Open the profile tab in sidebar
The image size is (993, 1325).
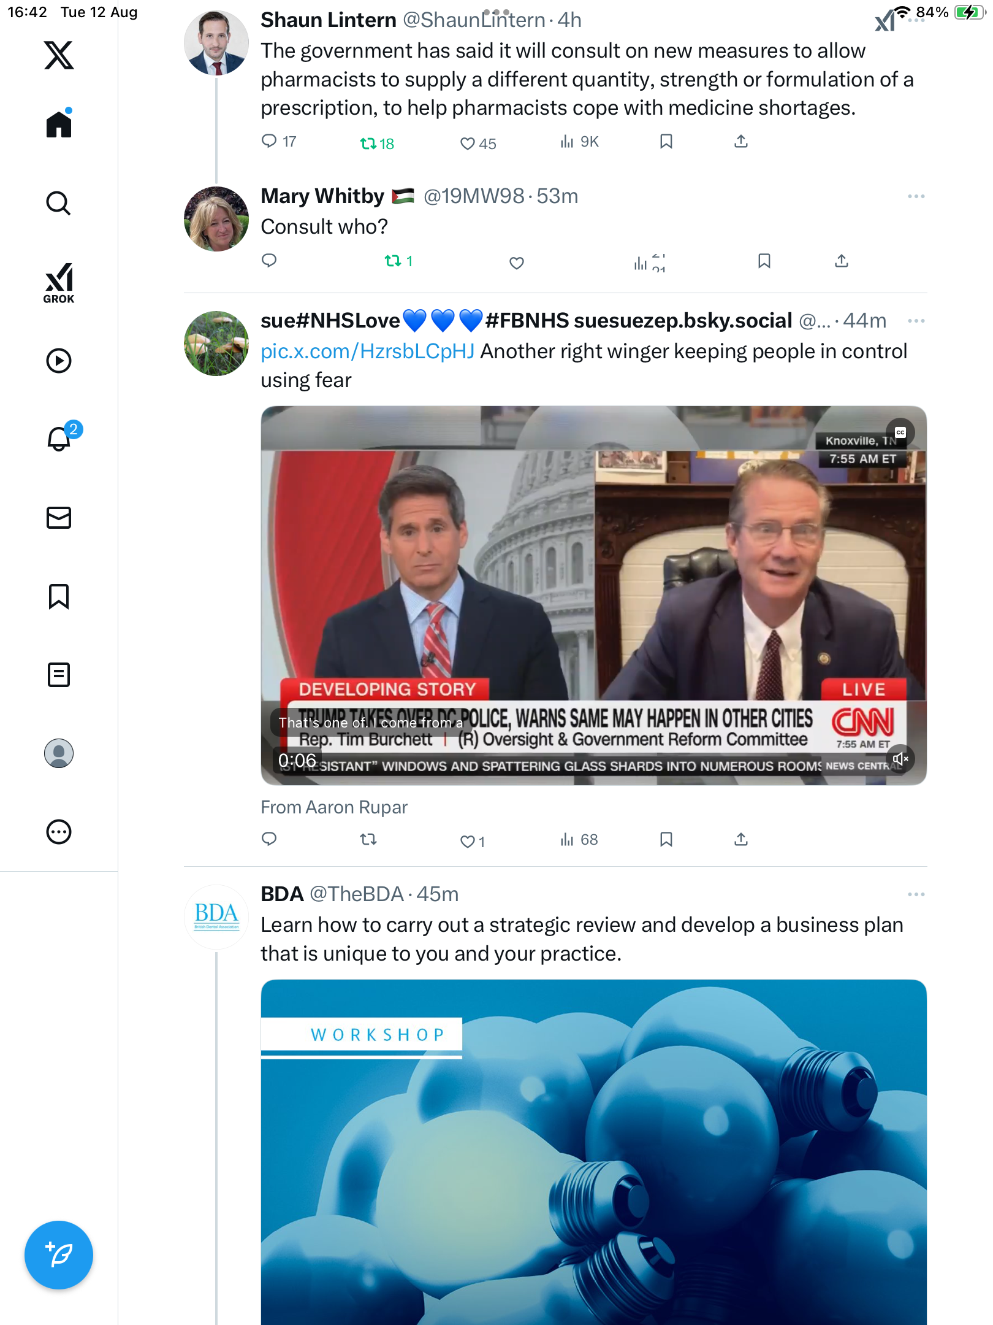click(59, 753)
